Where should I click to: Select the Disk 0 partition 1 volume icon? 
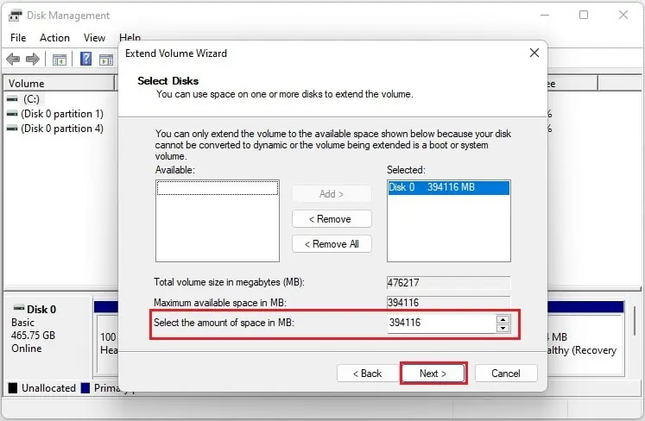(x=12, y=114)
